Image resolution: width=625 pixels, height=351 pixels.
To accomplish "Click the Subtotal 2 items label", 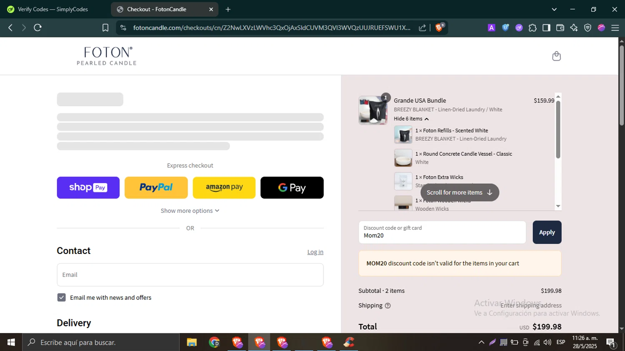I will pyautogui.click(x=381, y=291).
